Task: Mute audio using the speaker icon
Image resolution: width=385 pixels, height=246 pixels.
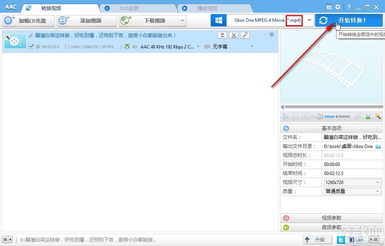Action: pyautogui.click(x=319, y=116)
